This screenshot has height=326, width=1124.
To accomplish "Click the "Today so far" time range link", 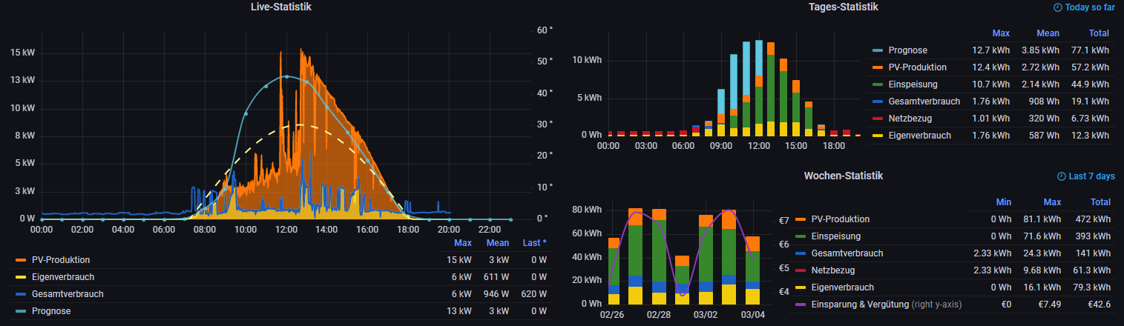I will point(1089,7).
